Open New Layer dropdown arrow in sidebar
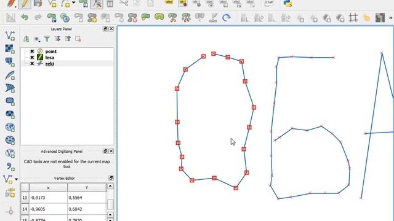This screenshot has height=221, width=394. [17, 179]
